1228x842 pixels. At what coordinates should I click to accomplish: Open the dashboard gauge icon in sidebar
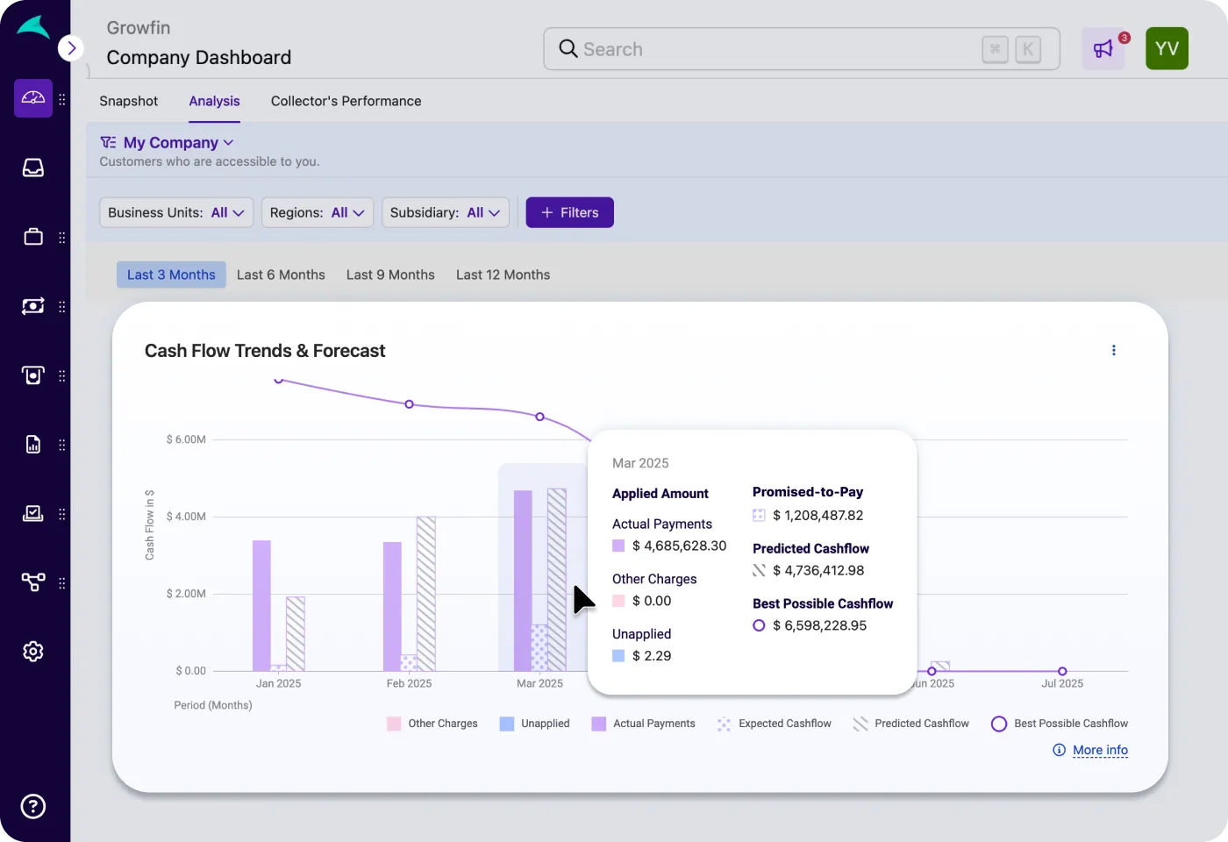tap(33, 98)
